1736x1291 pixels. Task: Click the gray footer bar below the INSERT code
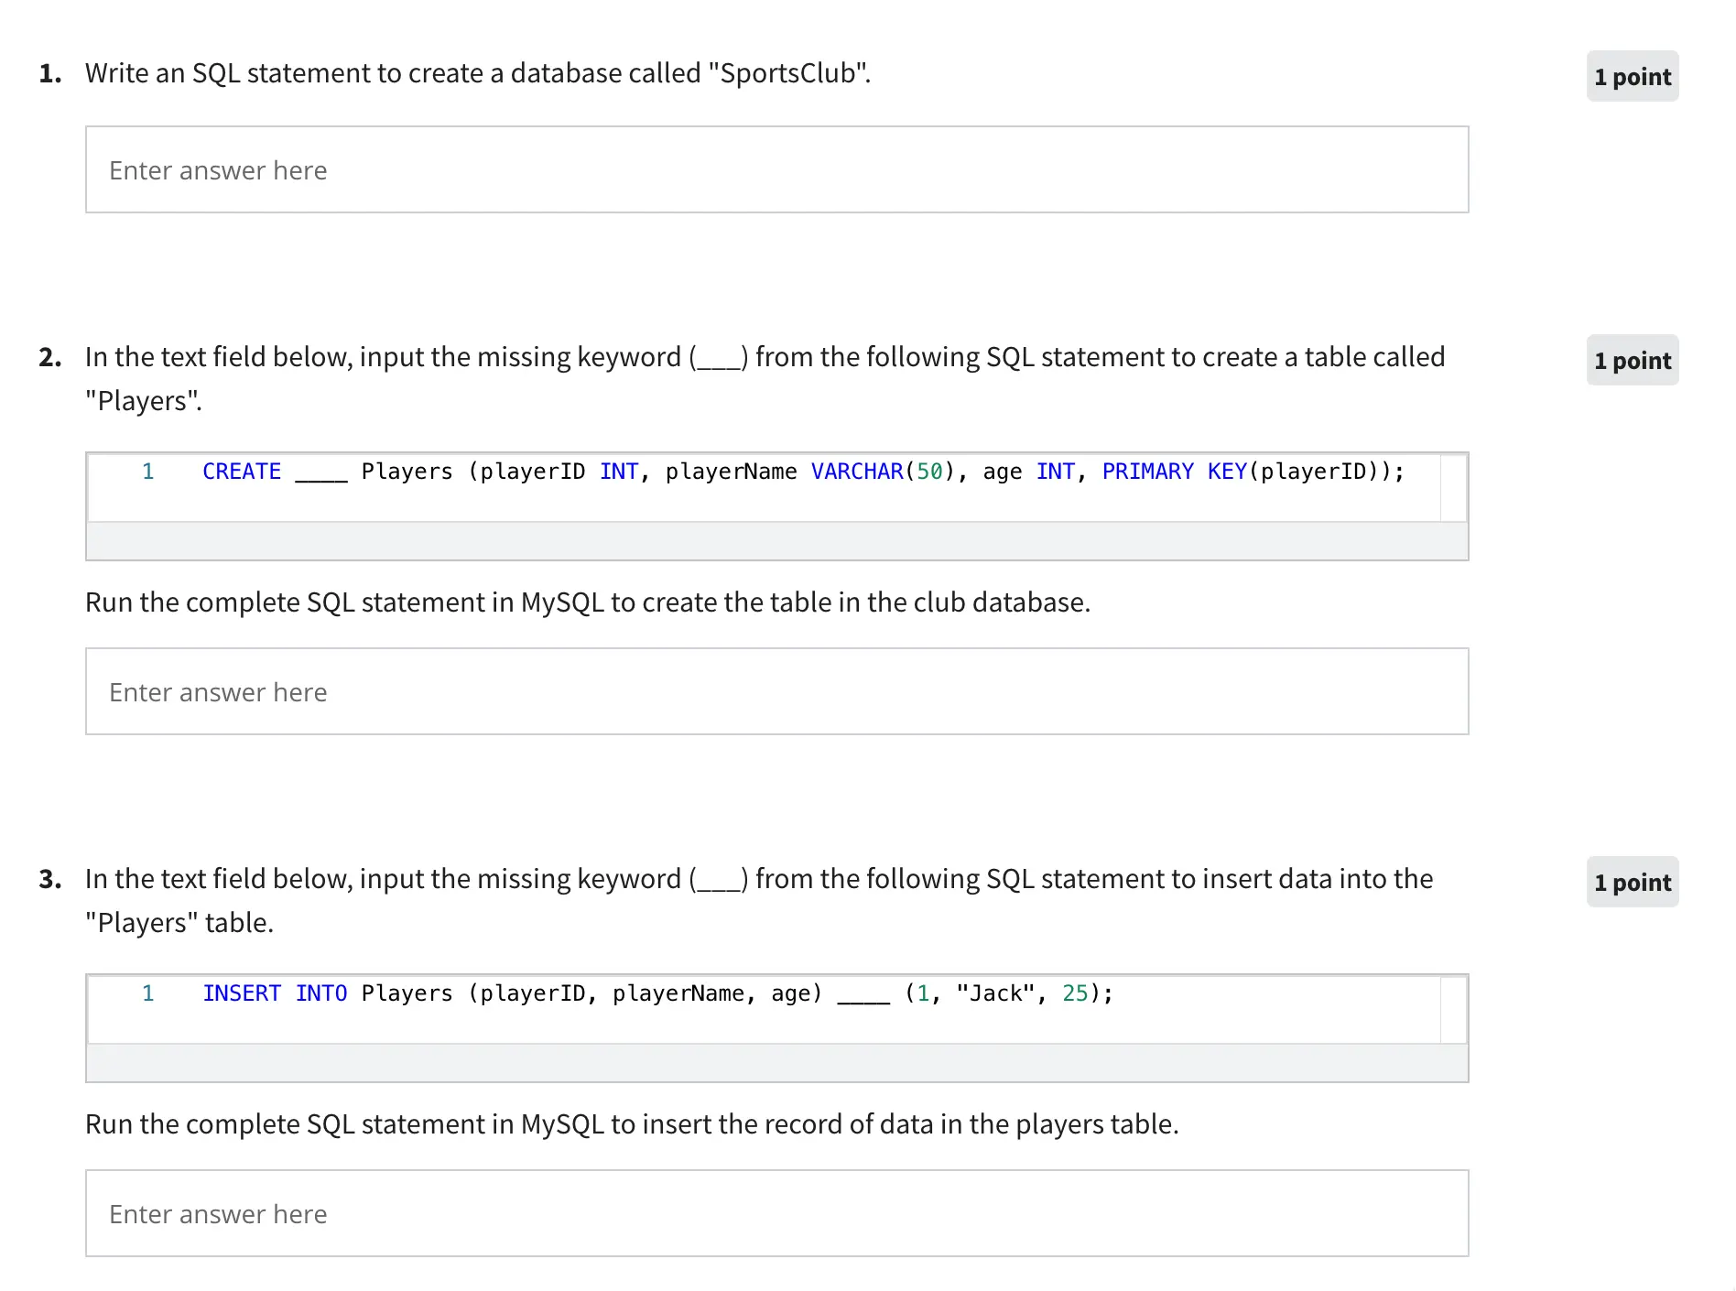(776, 1063)
